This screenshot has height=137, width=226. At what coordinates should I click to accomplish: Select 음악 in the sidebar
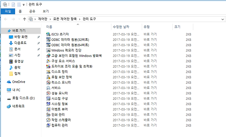(x=17, y=67)
